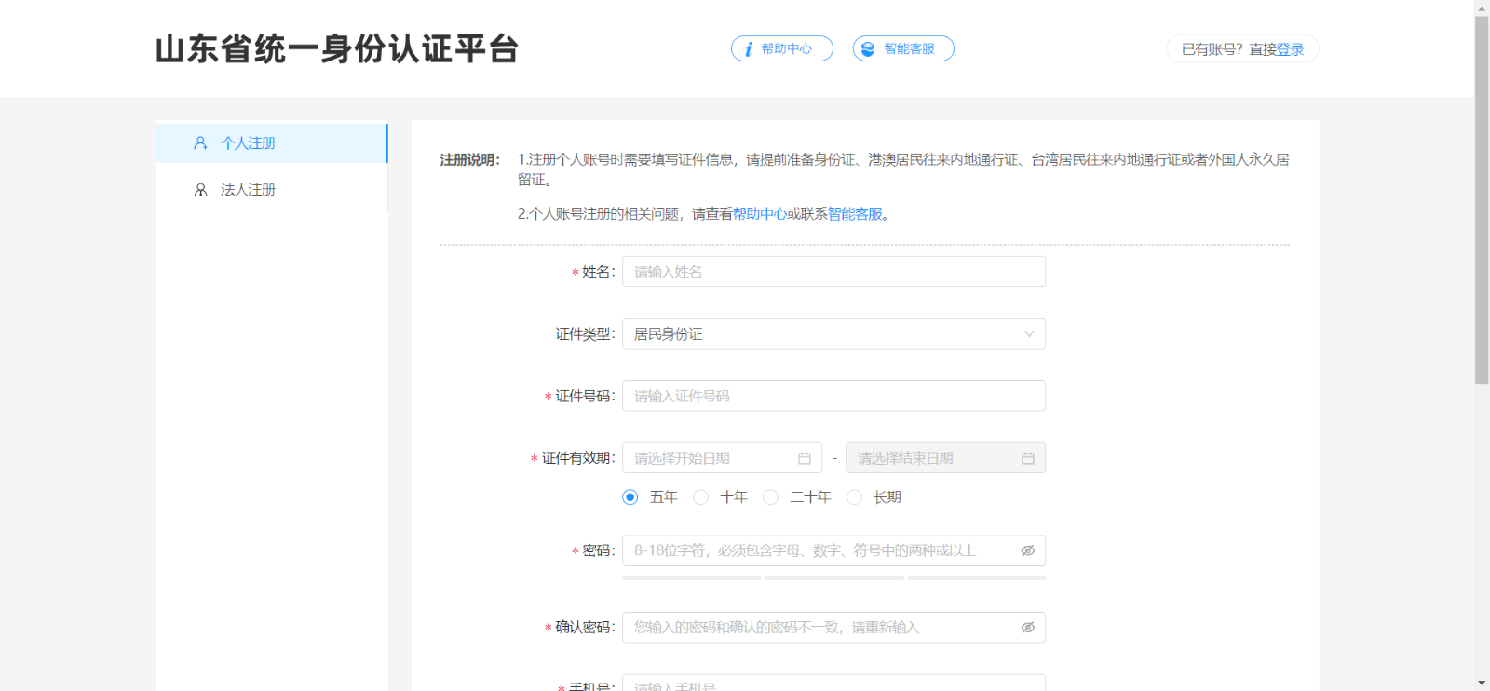Click the 请选择开始日期 date field

(x=722, y=458)
